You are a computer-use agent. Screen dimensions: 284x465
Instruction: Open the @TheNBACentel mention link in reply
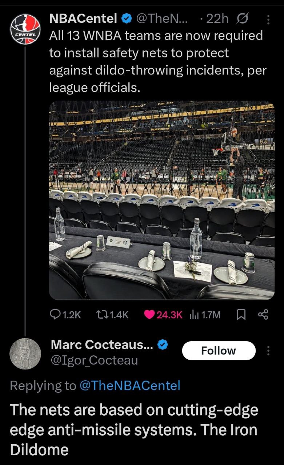(x=130, y=385)
